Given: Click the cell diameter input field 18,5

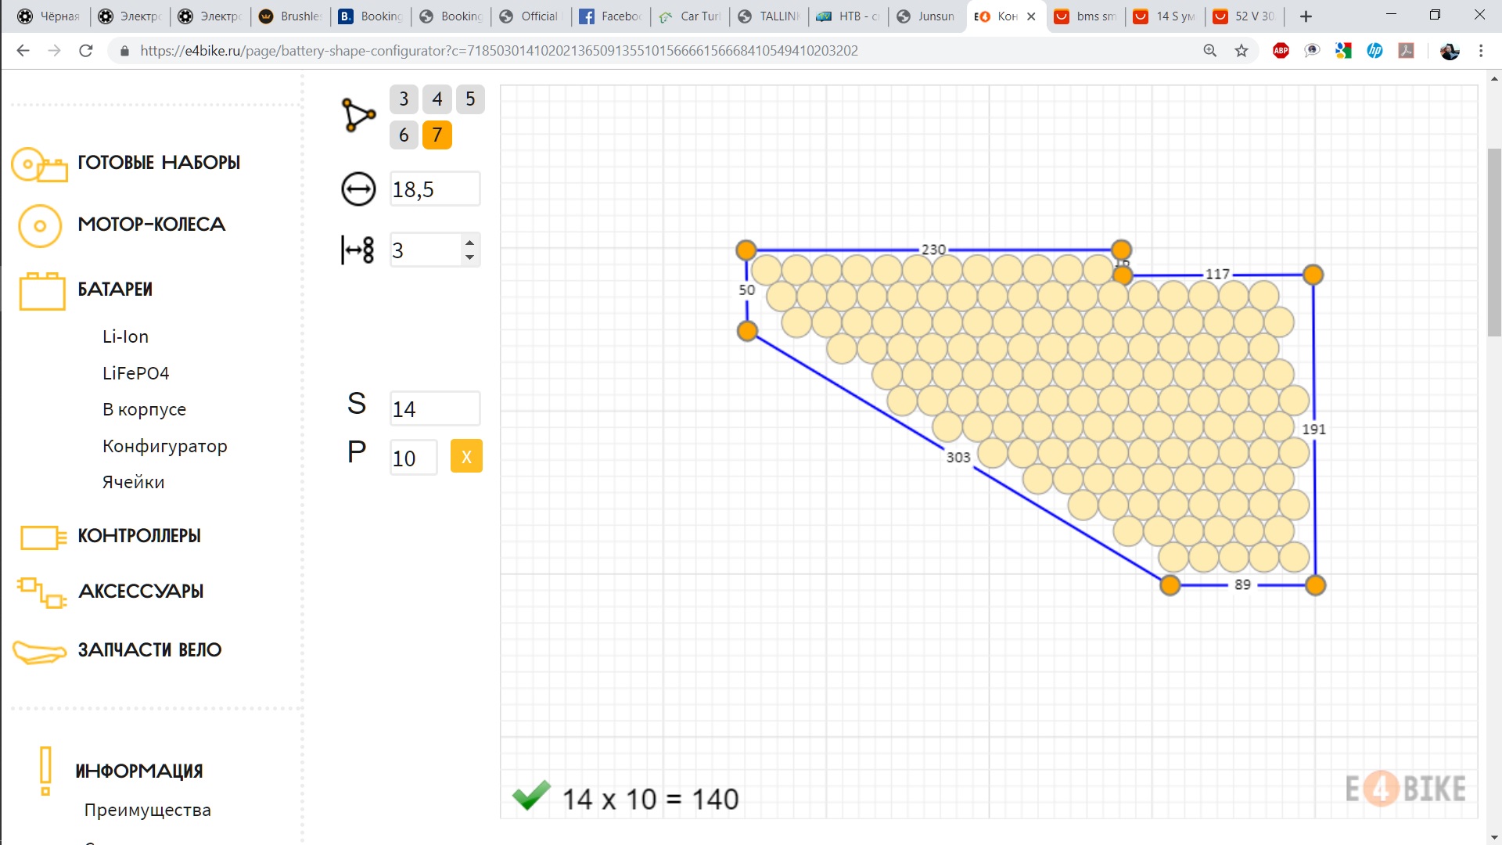Looking at the screenshot, I should (x=435, y=189).
